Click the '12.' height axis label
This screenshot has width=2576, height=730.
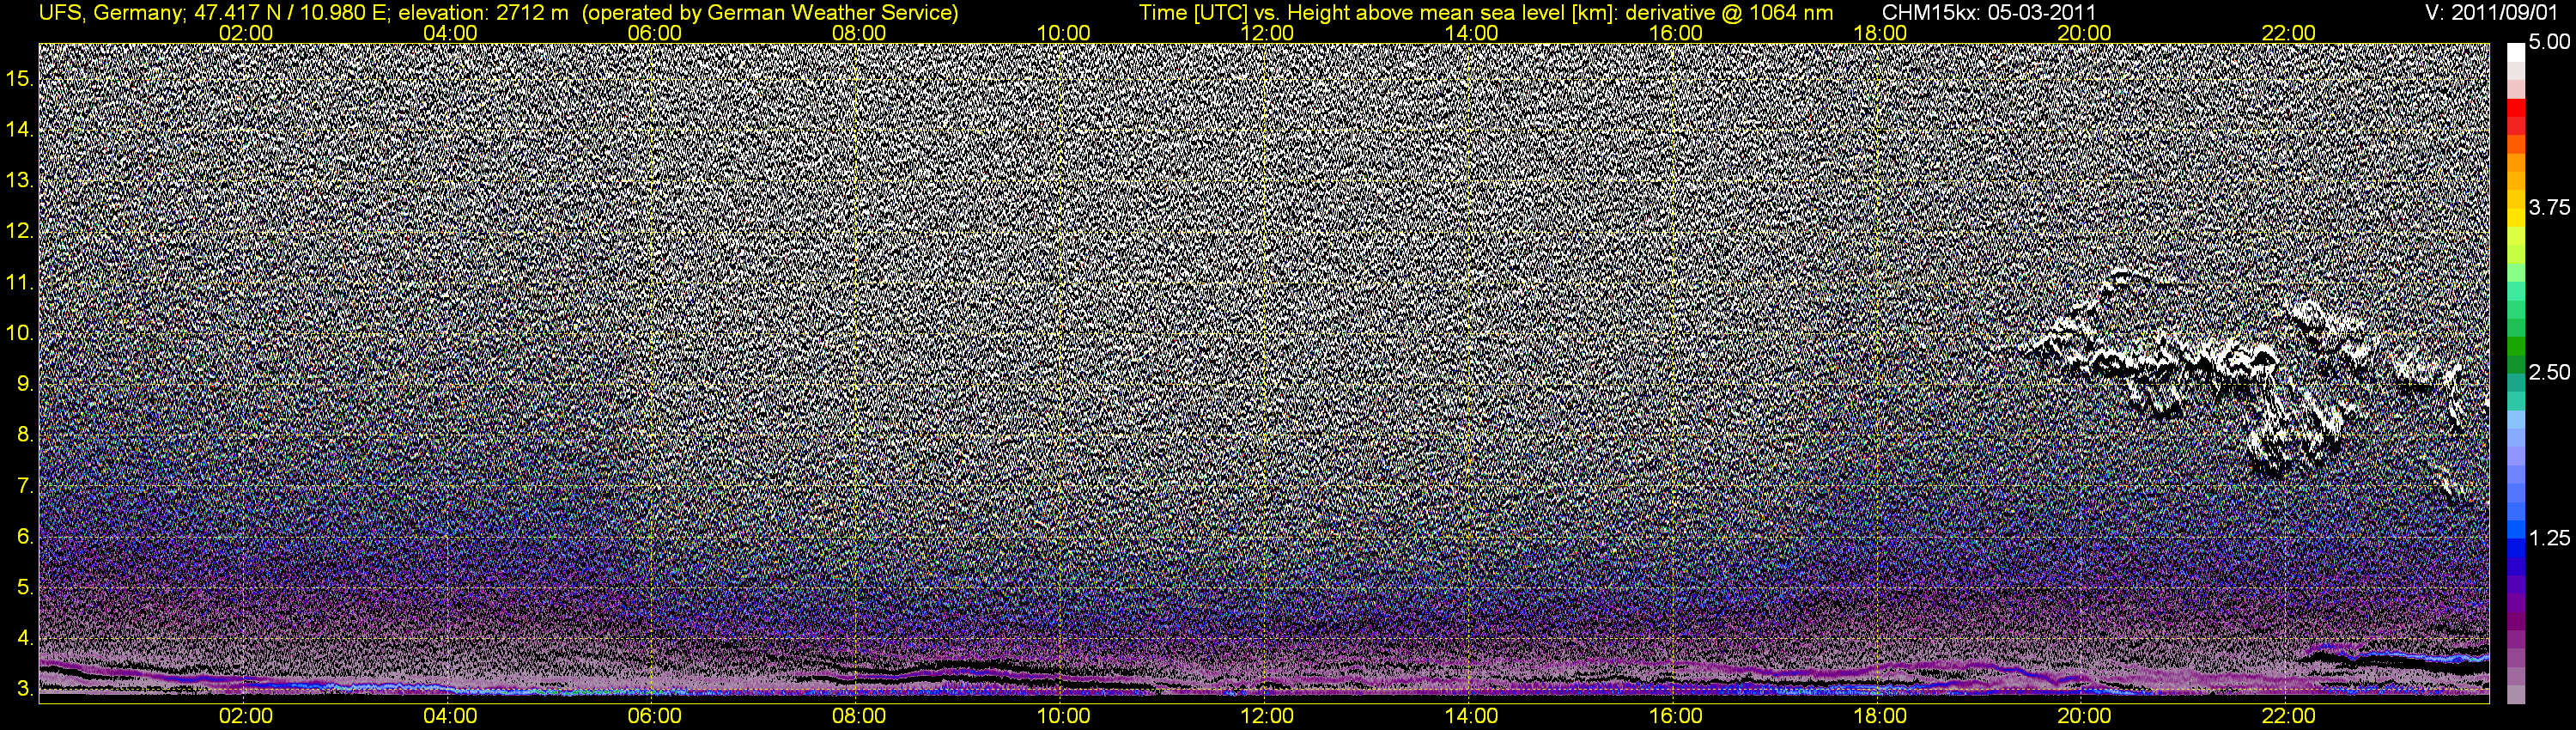[x=20, y=231]
